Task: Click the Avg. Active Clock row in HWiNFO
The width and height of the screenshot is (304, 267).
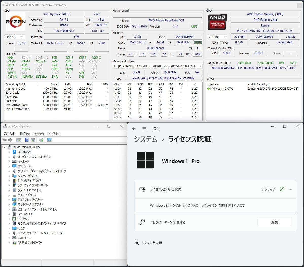Action: tap(57, 105)
